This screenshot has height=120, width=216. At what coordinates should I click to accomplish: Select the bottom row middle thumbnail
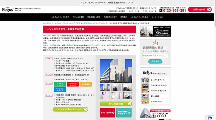tap(116, 95)
